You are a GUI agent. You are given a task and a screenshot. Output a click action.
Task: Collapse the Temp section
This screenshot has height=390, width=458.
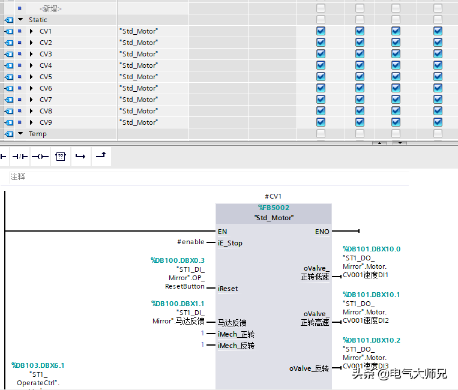point(20,134)
